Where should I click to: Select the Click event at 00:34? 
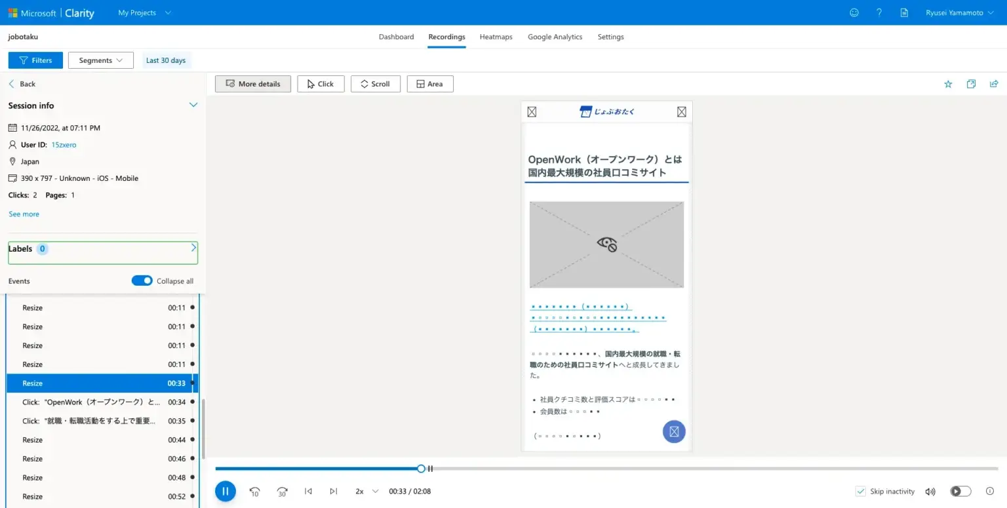pos(102,402)
